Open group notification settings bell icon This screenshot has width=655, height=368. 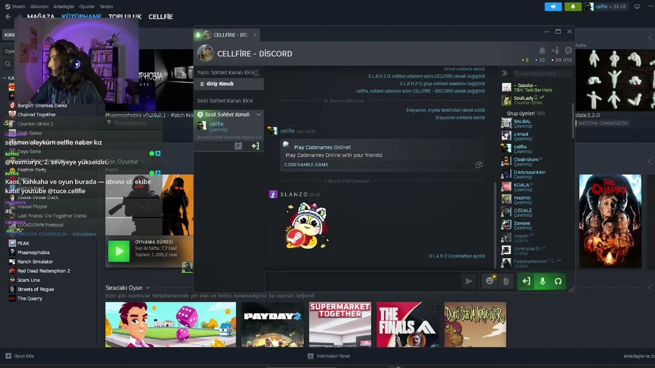click(x=542, y=51)
